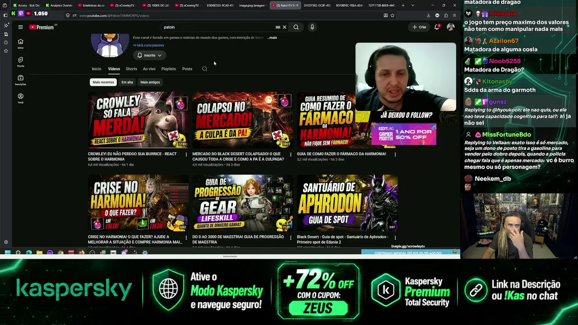This screenshot has width=578, height=325.
Task: Close the PatoinTV browser tab
Action: click(297, 5)
